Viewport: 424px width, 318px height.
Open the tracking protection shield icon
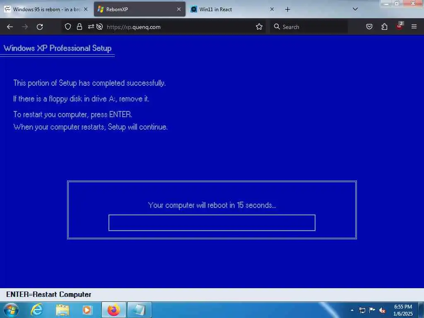click(x=68, y=27)
